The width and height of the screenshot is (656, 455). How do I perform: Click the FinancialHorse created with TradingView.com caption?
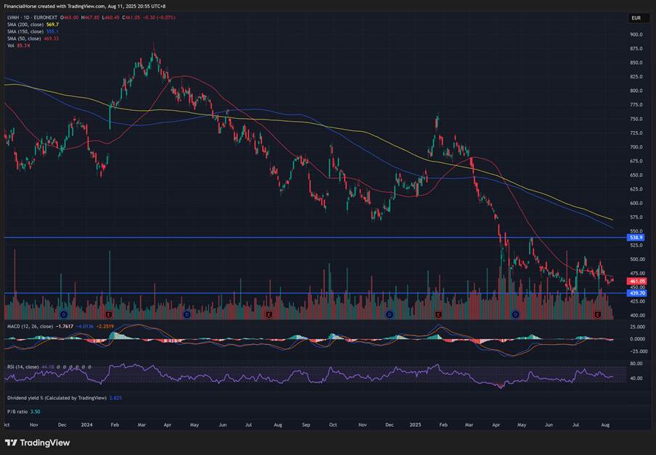86,7
